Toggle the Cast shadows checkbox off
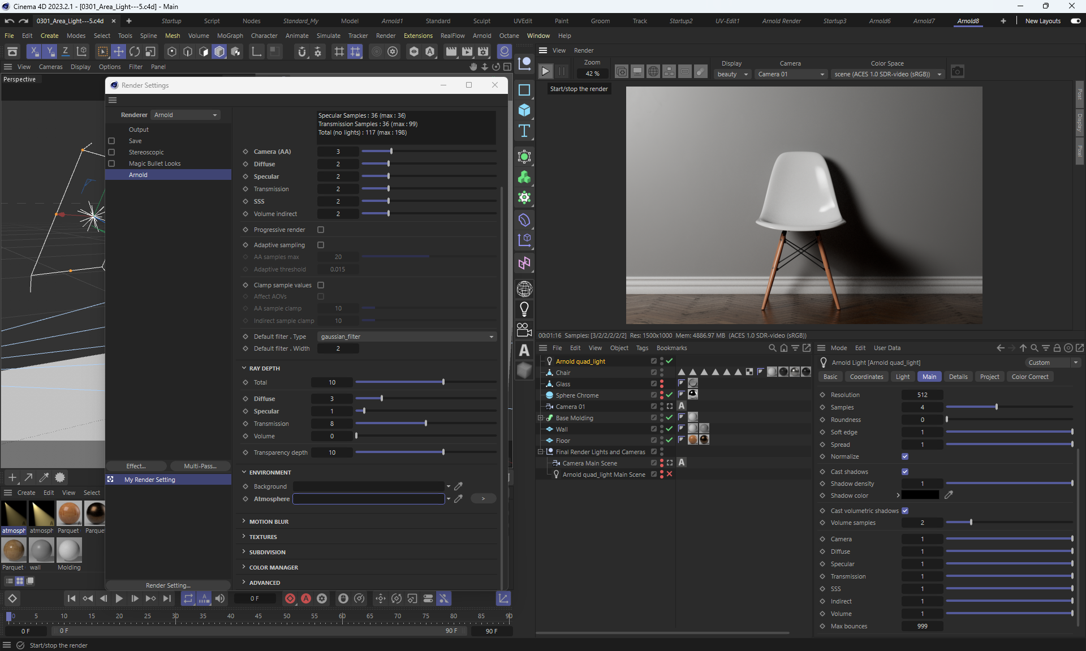Image resolution: width=1086 pixels, height=651 pixels. click(x=905, y=472)
